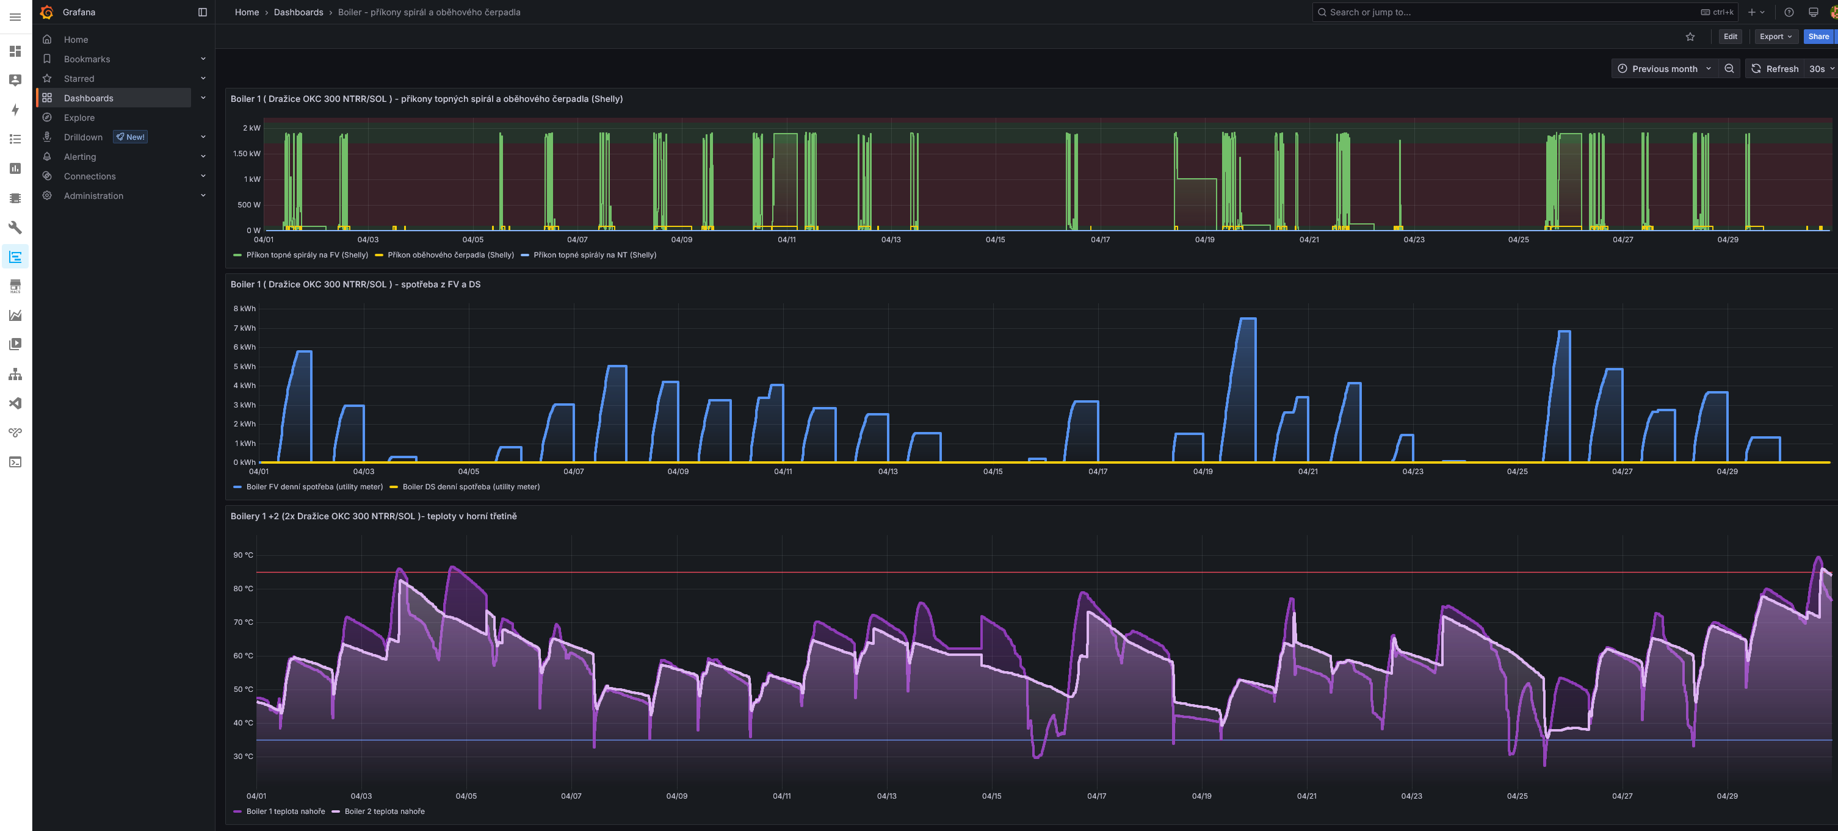
Task: Star this dashboard with the star icon
Action: [1690, 37]
